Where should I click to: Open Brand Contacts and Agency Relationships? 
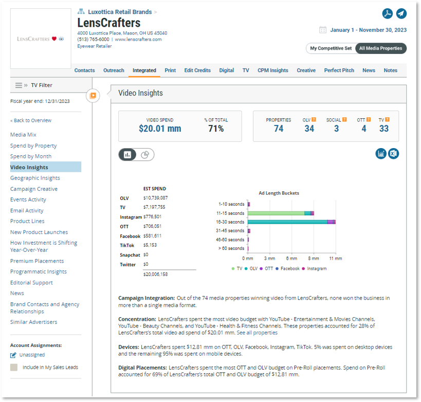(45, 308)
